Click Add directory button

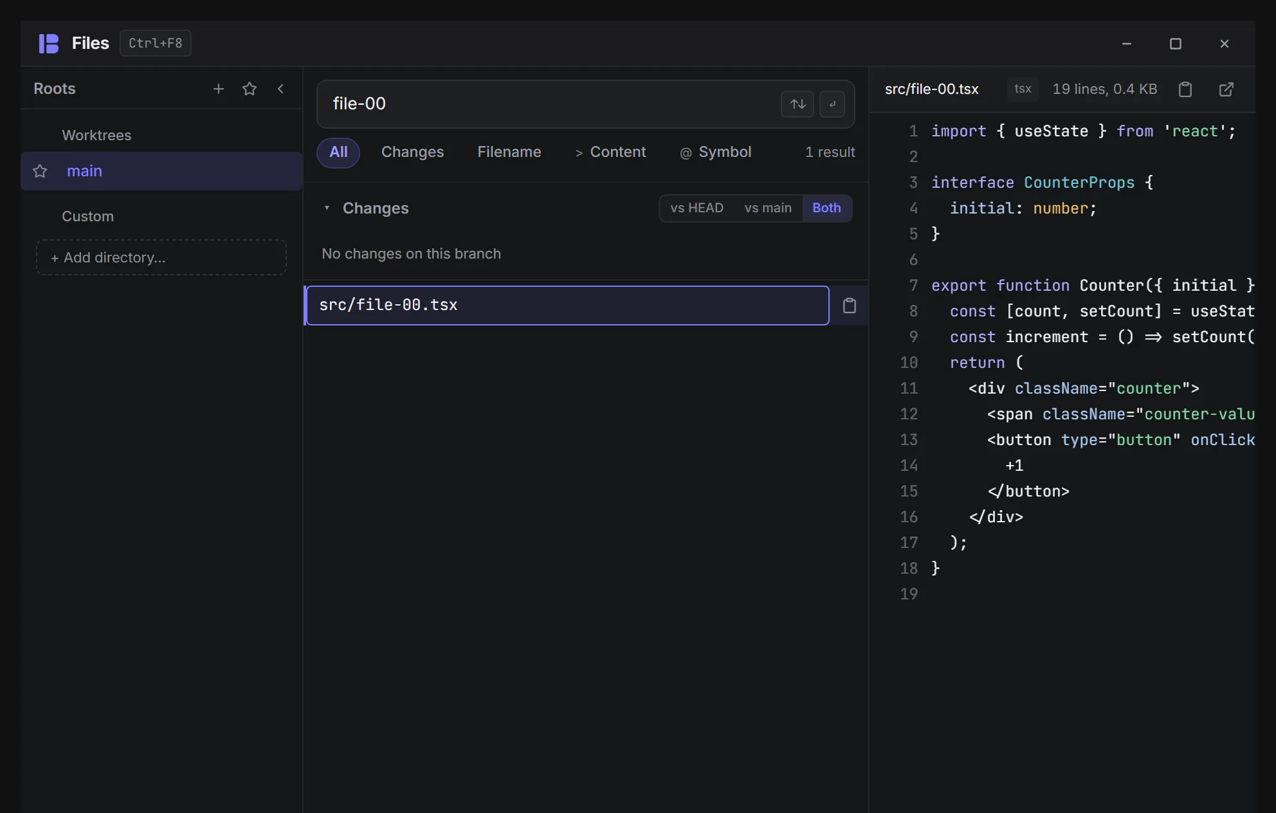(161, 257)
